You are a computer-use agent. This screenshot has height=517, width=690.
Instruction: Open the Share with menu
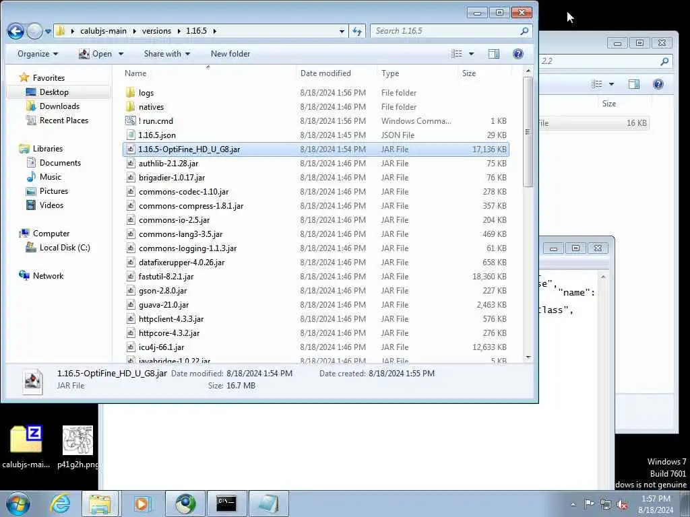click(167, 54)
